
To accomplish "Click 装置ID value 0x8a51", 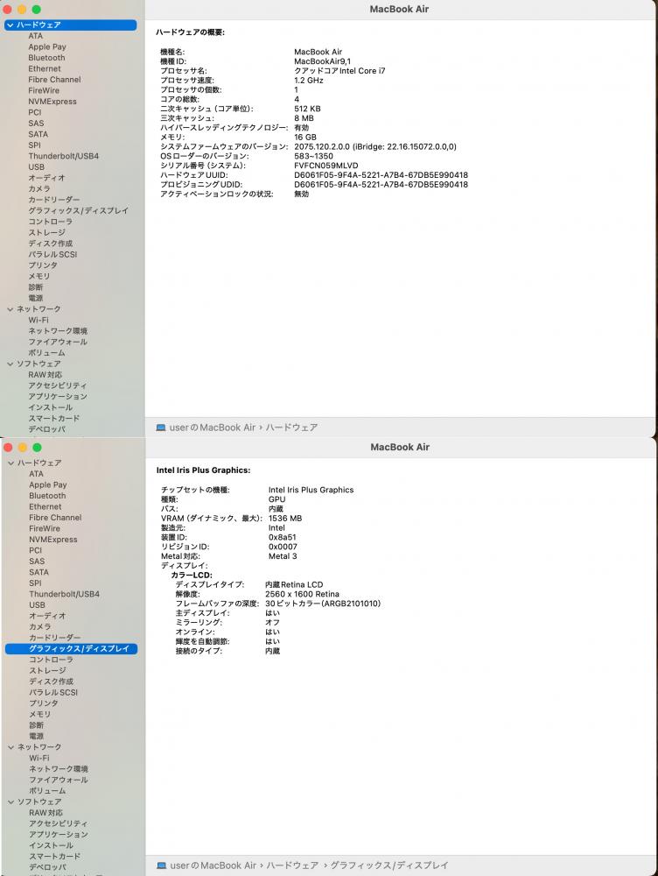I will click(x=283, y=538).
